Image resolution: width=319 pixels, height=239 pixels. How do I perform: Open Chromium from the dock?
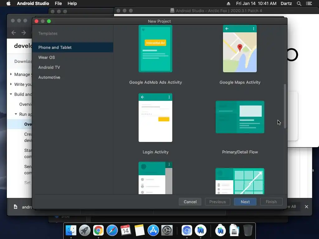pos(187,231)
